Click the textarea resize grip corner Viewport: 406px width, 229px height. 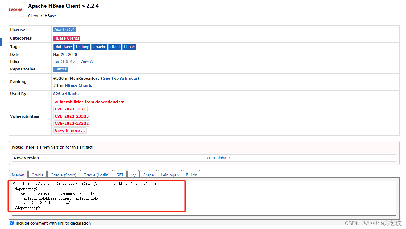click(x=395, y=214)
